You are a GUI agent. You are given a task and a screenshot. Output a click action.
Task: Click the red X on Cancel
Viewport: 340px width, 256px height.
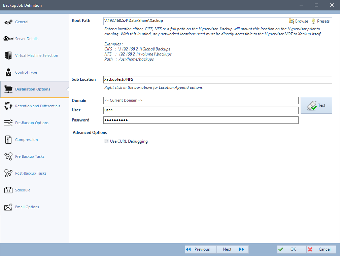coord(310,249)
